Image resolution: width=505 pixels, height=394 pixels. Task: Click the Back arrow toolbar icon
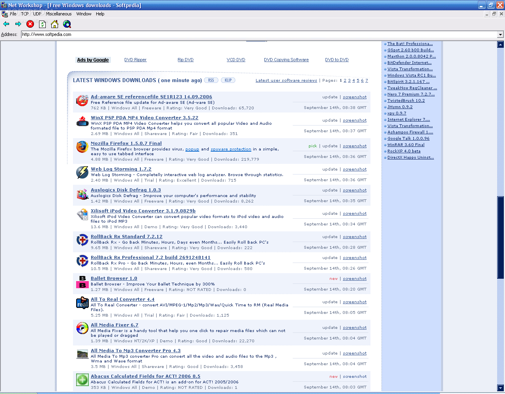coord(6,24)
